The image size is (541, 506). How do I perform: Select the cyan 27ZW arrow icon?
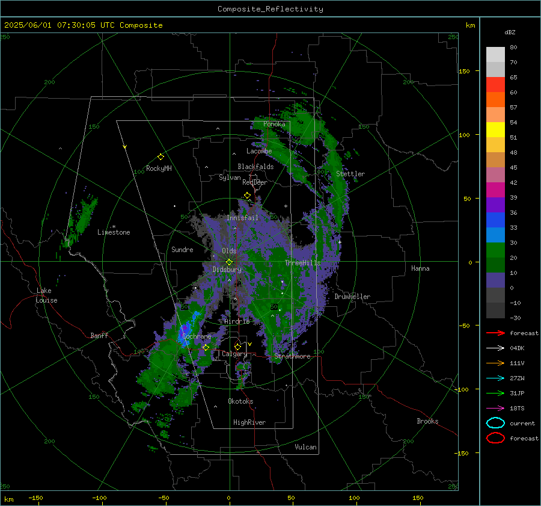(495, 378)
